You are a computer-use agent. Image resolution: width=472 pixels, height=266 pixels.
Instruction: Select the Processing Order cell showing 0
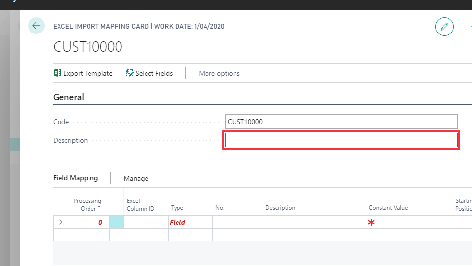(x=87, y=222)
